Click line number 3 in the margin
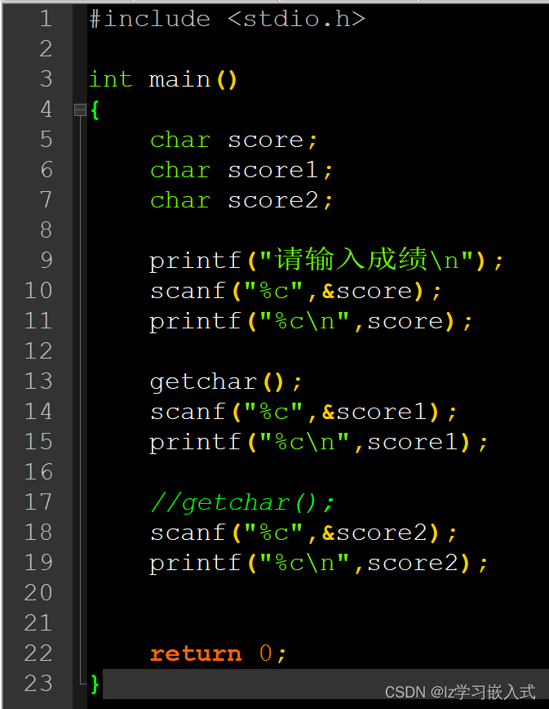 click(46, 79)
